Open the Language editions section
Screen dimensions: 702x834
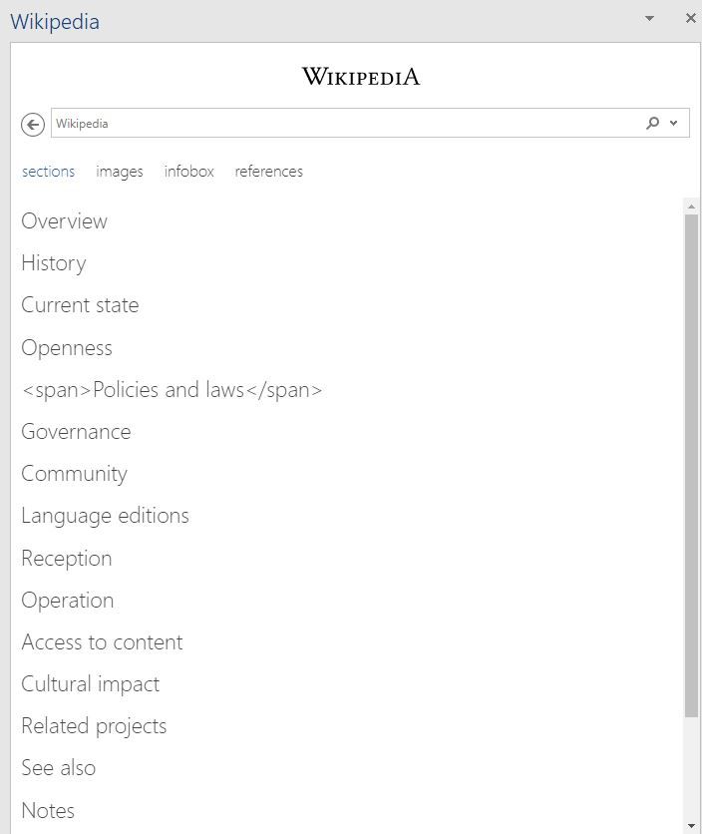click(106, 517)
